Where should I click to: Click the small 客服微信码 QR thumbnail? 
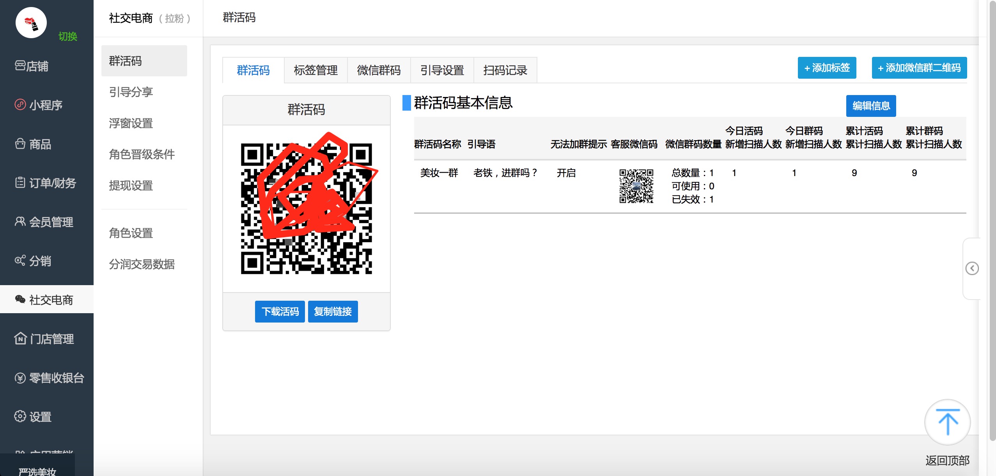(x=636, y=186)
